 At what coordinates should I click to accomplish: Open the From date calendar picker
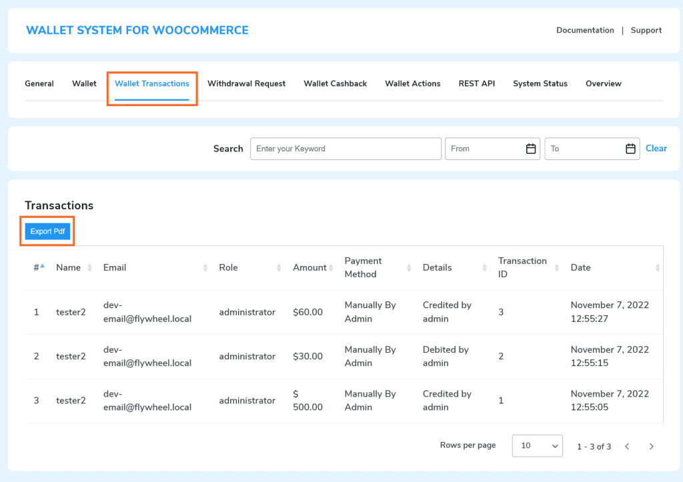(530, 149)
